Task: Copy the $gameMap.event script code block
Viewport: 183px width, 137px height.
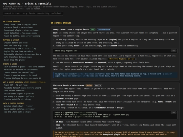Action: 174,113
